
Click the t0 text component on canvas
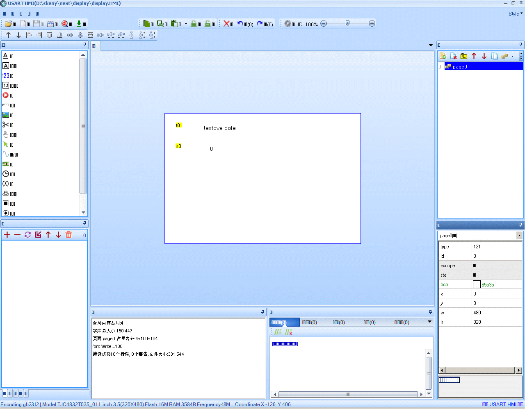click(178, 125)
